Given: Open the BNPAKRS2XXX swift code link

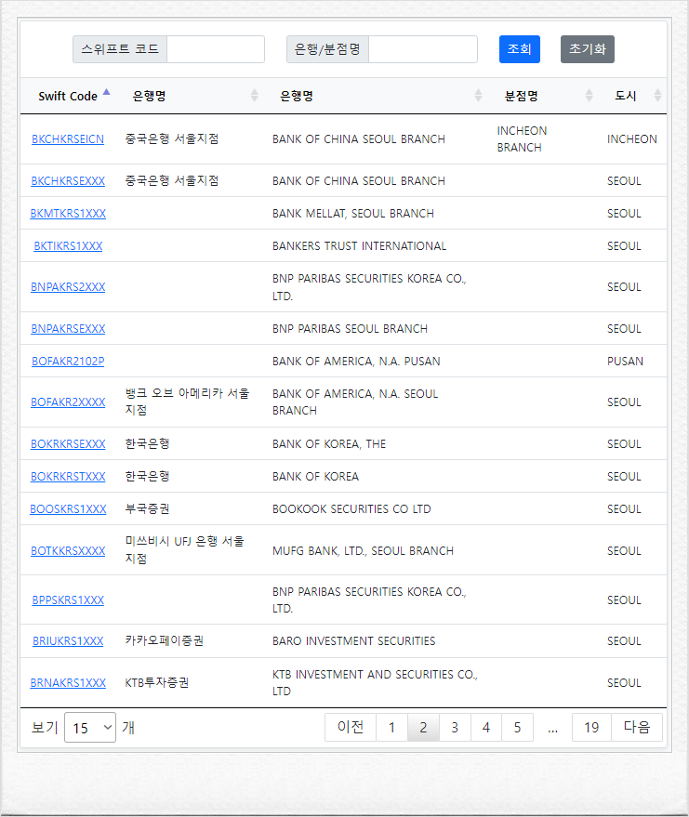Looking at the screenshot, I should [68, 287].
